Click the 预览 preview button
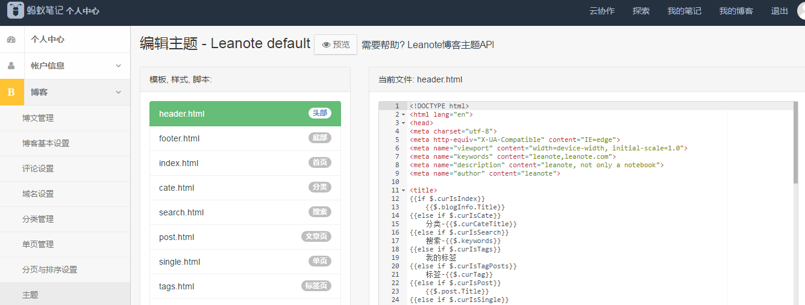The height and width of the screenshot is (305, 805). [x=336, y=45]
